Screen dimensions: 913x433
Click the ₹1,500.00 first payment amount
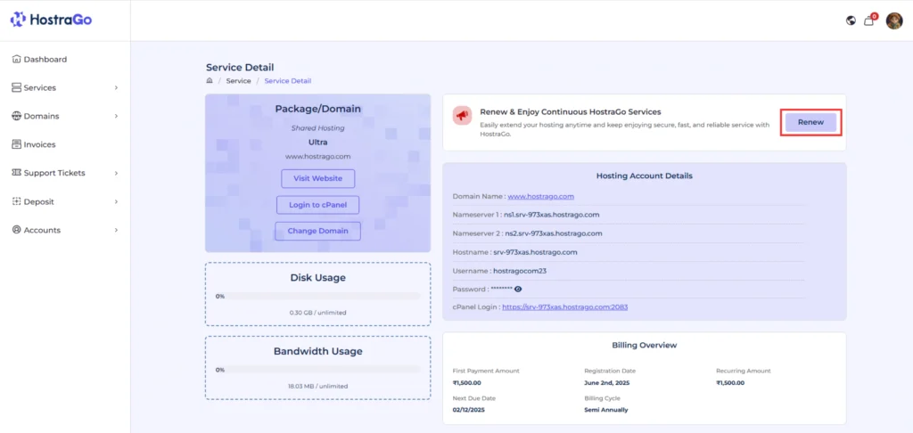click(x=467, y=383)
